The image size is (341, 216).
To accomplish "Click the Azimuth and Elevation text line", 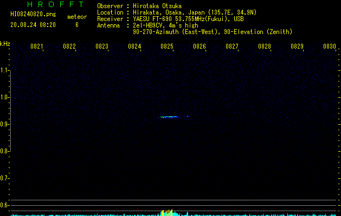I will tap(213, 32).
